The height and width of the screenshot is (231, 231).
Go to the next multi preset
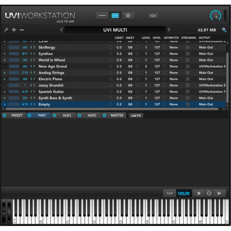click(x=169, y=30)
